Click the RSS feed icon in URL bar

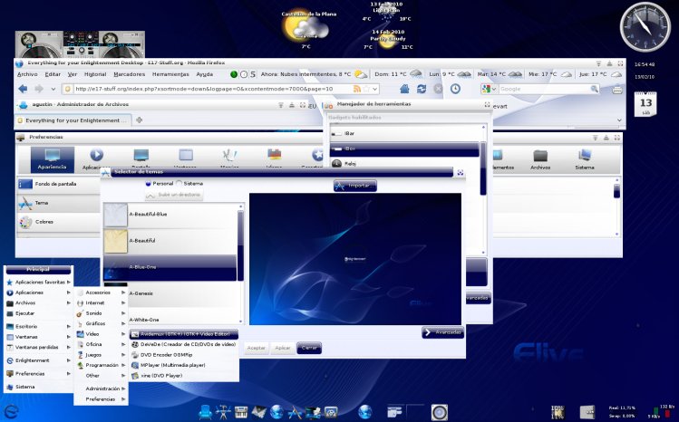[x=357, y=89]
